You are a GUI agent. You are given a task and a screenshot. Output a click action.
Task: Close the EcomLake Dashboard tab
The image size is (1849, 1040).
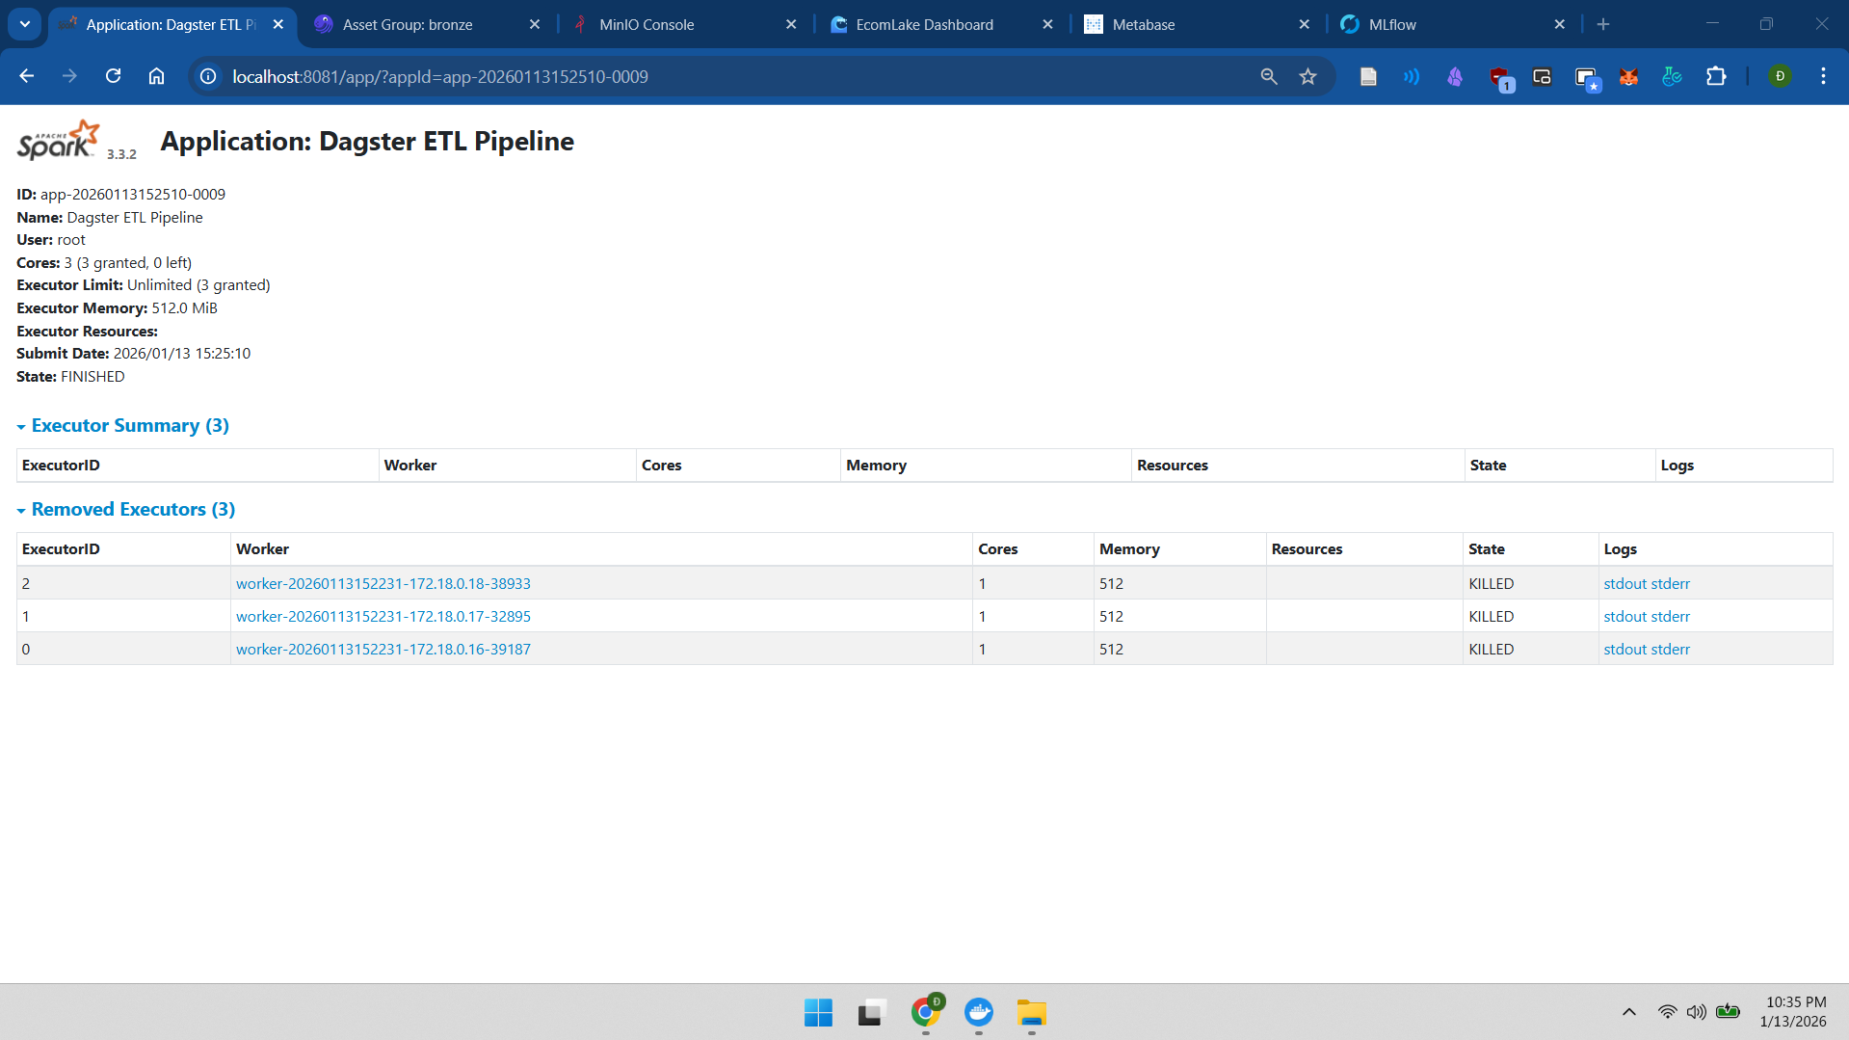click(1047, 24)
